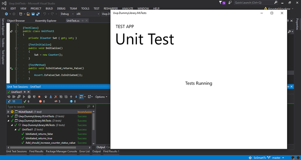Select IsInitiated_returns_true test

(38, 138)
